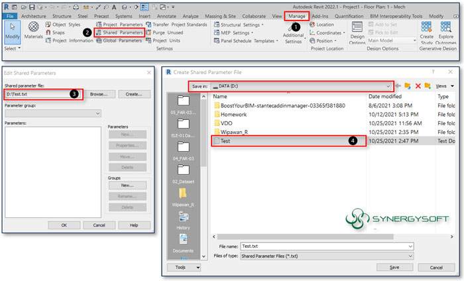Viewport: 464px width, 281px height.
Task: Expand the Select panel dropdown
Action: click(x=13, y=48)
